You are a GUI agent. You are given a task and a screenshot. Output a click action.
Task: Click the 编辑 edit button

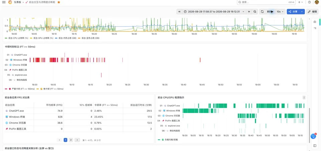pyautogui.click(x=312, y=12)
